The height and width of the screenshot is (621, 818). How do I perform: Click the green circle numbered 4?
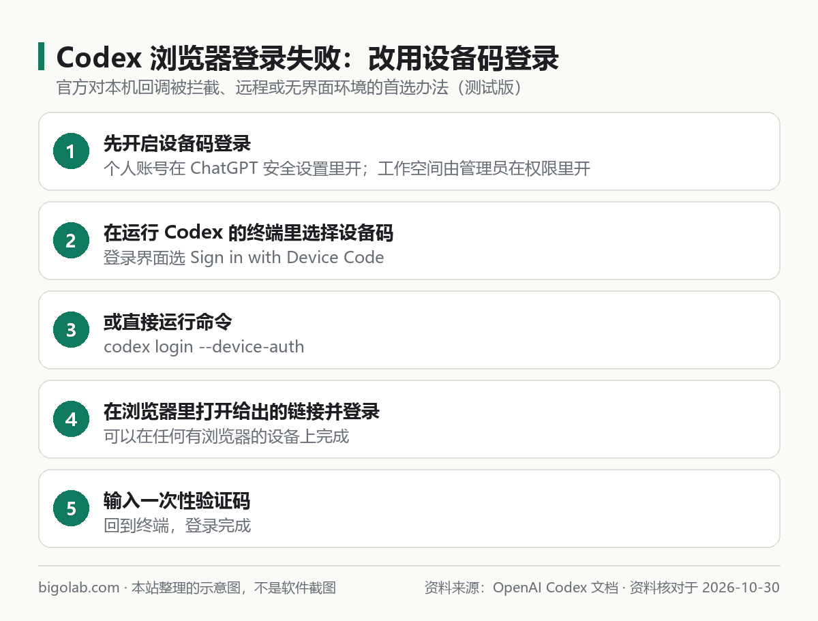71,419
